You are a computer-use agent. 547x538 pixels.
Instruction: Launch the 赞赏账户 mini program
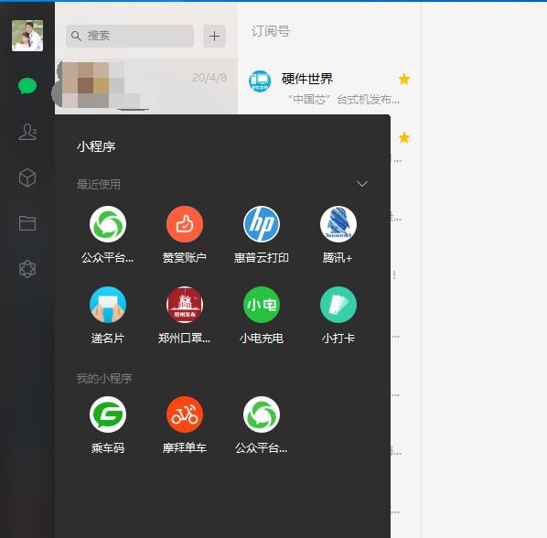[185, 235]
